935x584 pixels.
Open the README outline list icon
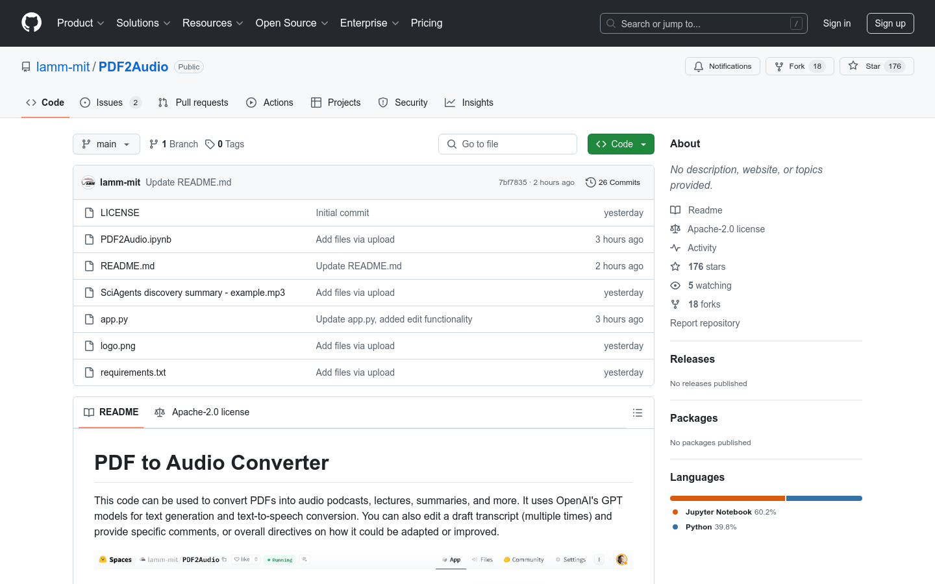(638, 413)
